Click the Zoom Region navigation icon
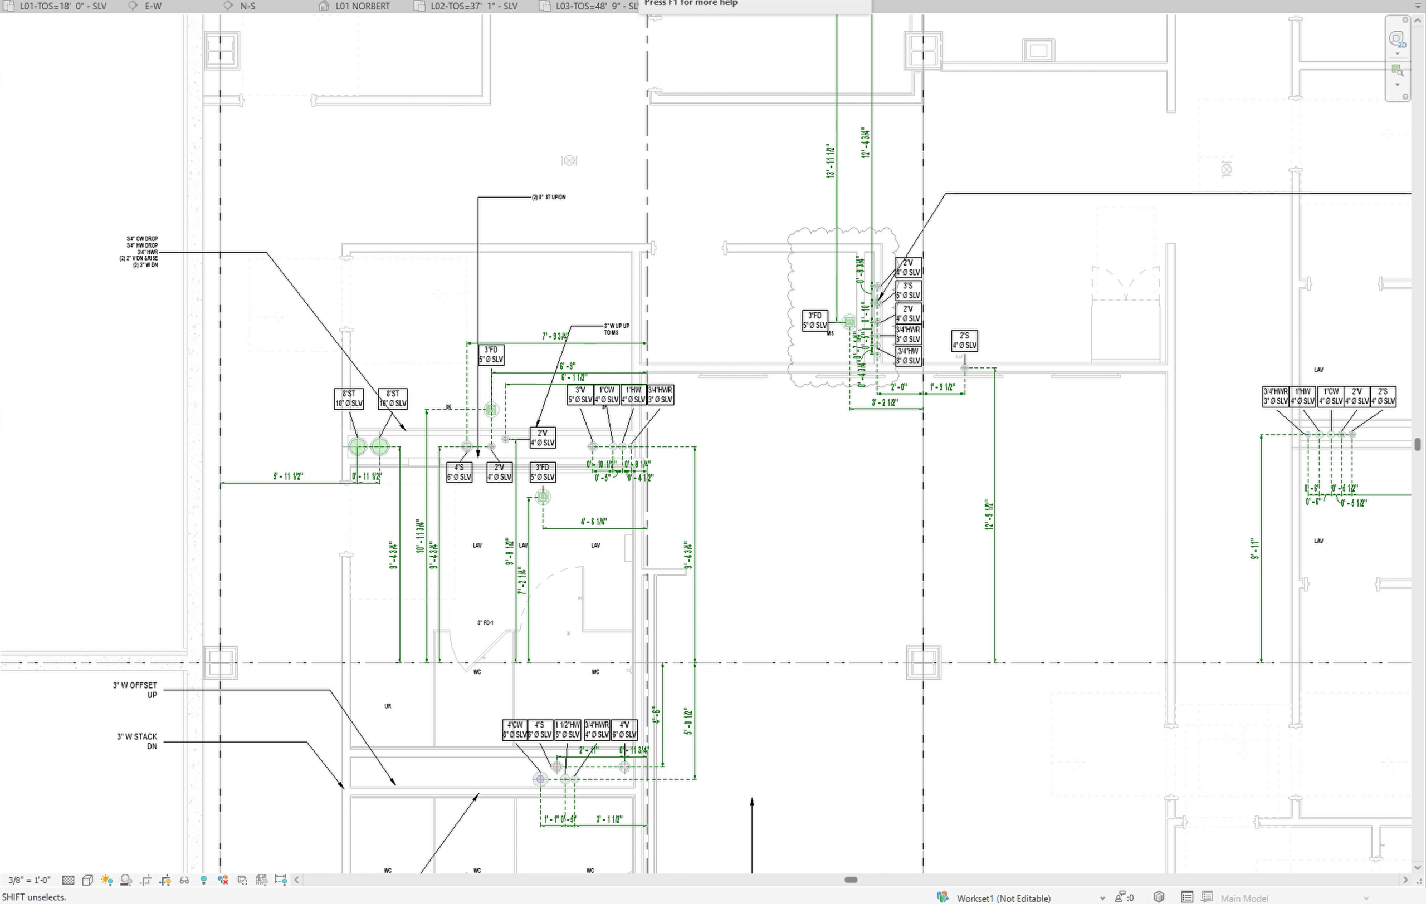Image resolution: width=1426 pixels, height=904 pixels. (x=1397, y=72)
